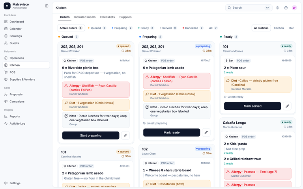Show All orders filter
303x189 pixels.
(x=213, y=28)
